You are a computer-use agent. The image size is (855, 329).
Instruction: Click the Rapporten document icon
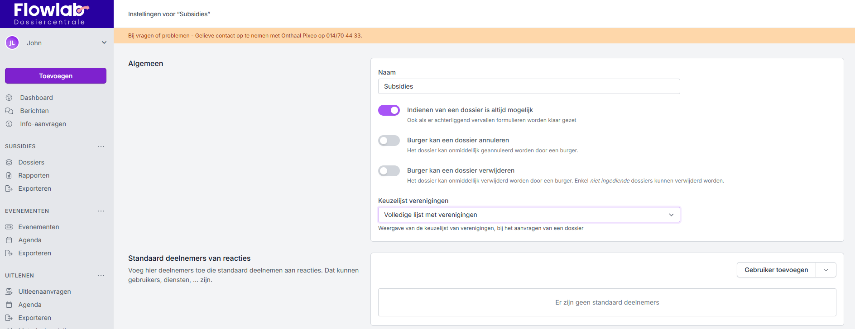pyautogui.click(x=9, y=175)
